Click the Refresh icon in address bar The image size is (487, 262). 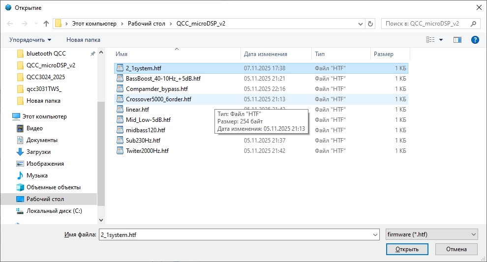[x=370, y=24]
